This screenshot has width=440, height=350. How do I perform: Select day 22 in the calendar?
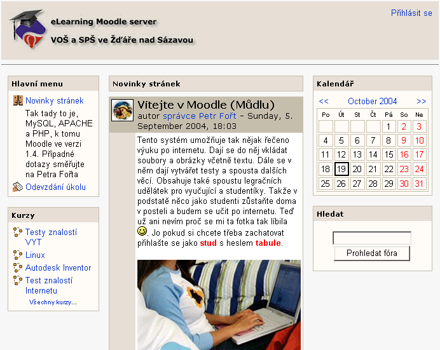click(388, 169)
